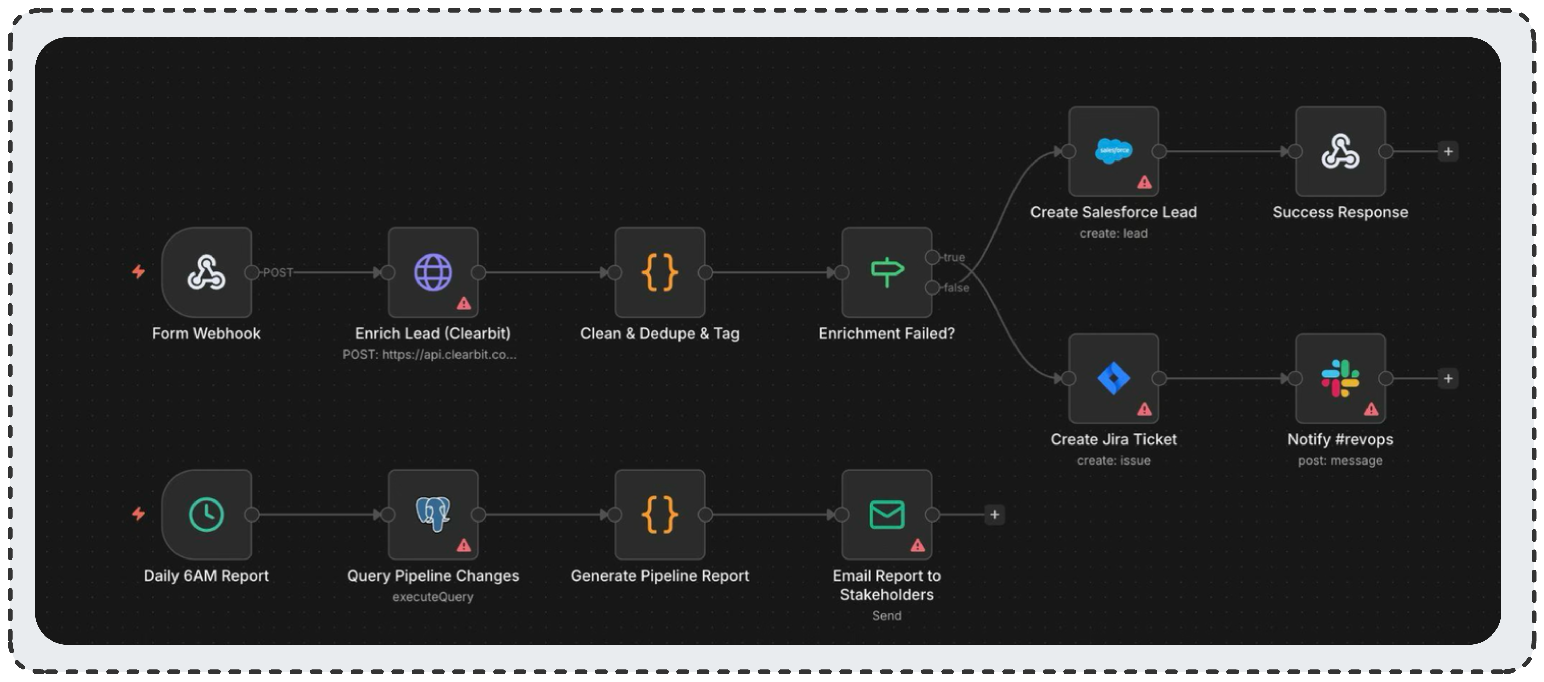Click the Success Response webhook node
This screenshot has height=682, width=1544.
(1340, 151)
